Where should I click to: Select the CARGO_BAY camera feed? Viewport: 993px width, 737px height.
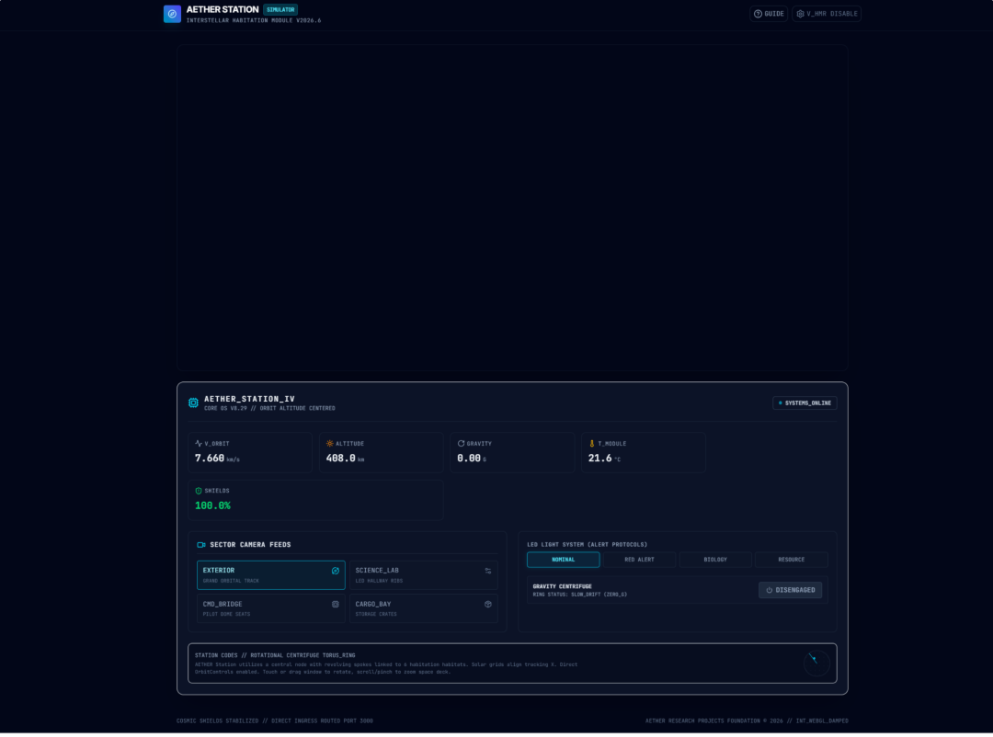pyautogui.click(x=424, y=607)
